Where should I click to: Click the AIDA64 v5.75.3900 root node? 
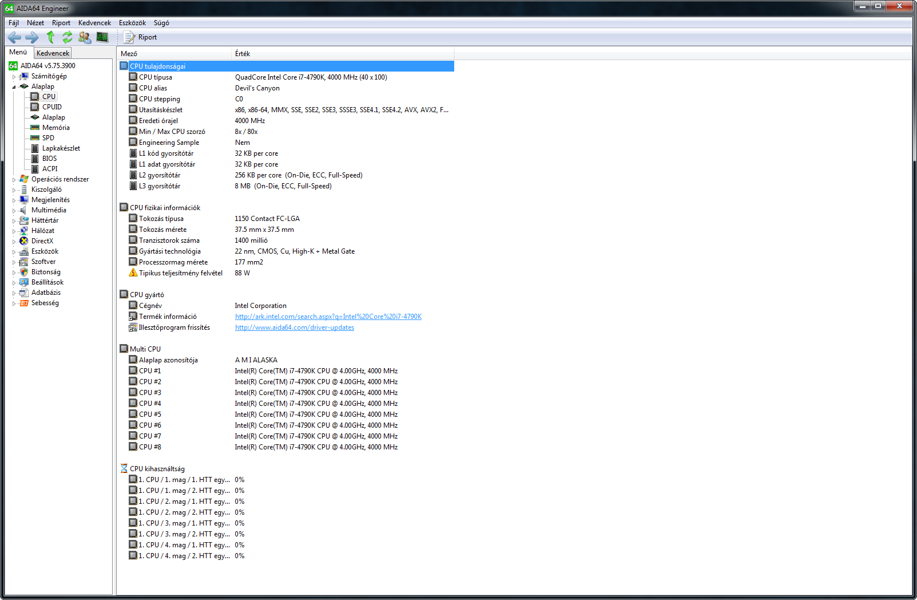[48, 66]
